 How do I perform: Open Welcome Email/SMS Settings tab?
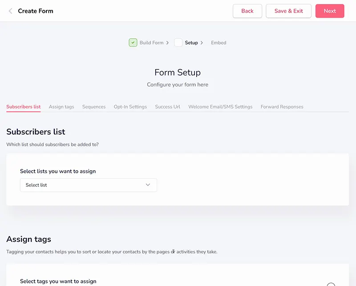tap(220, 107)
